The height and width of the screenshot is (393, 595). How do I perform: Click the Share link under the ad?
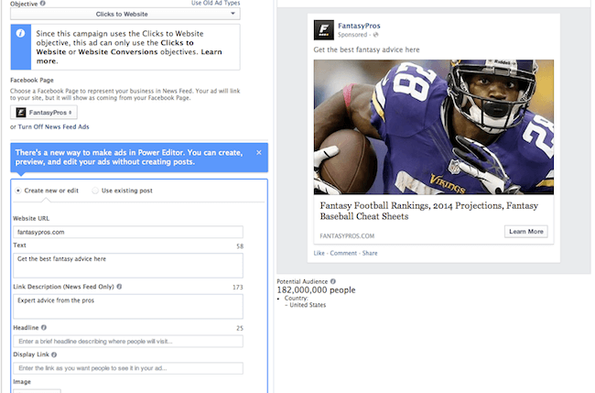[x=370, y=252]
